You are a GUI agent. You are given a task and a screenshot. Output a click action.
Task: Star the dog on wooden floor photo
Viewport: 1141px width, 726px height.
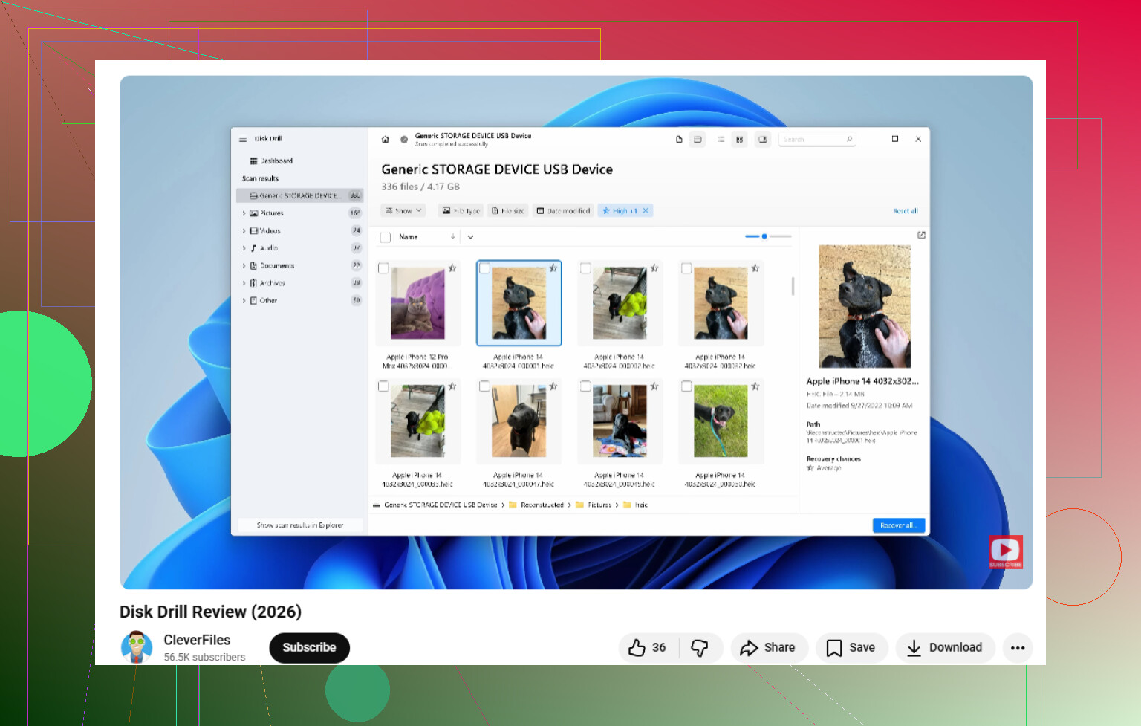pyautogui.click(x=553, y=386)
